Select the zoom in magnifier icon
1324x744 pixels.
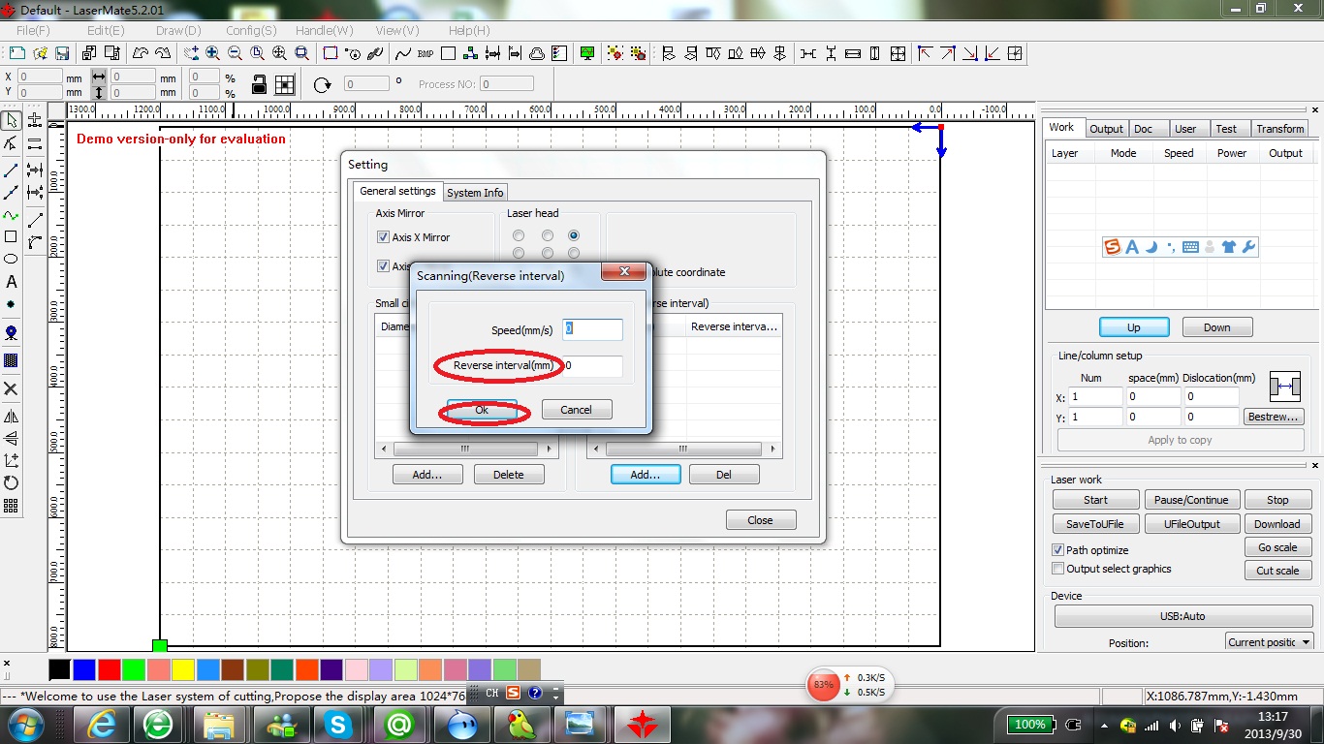point(212,53)
